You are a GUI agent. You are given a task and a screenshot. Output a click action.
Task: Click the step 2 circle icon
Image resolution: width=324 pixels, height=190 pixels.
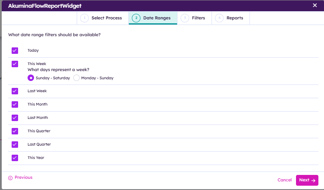[x=136, y=18]
